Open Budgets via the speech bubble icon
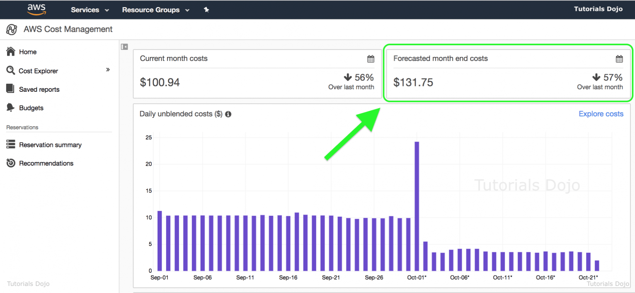 [10, 107]
